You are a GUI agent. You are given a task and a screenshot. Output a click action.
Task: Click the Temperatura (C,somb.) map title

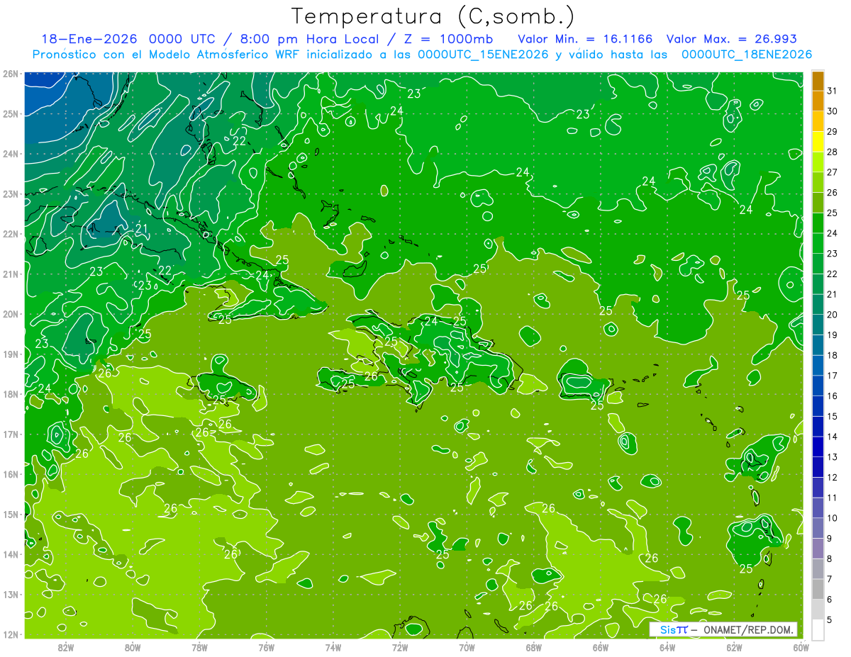click(x=433, y=16)
